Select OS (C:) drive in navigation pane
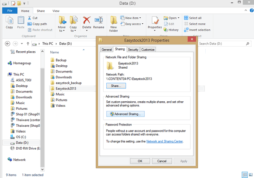 coord(18,137)
